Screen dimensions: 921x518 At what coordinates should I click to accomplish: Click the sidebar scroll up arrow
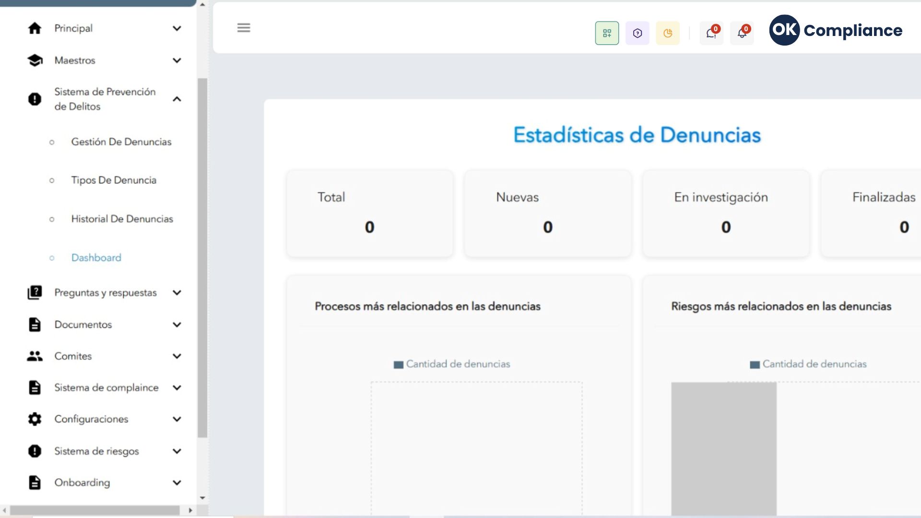tap(202, 5)
